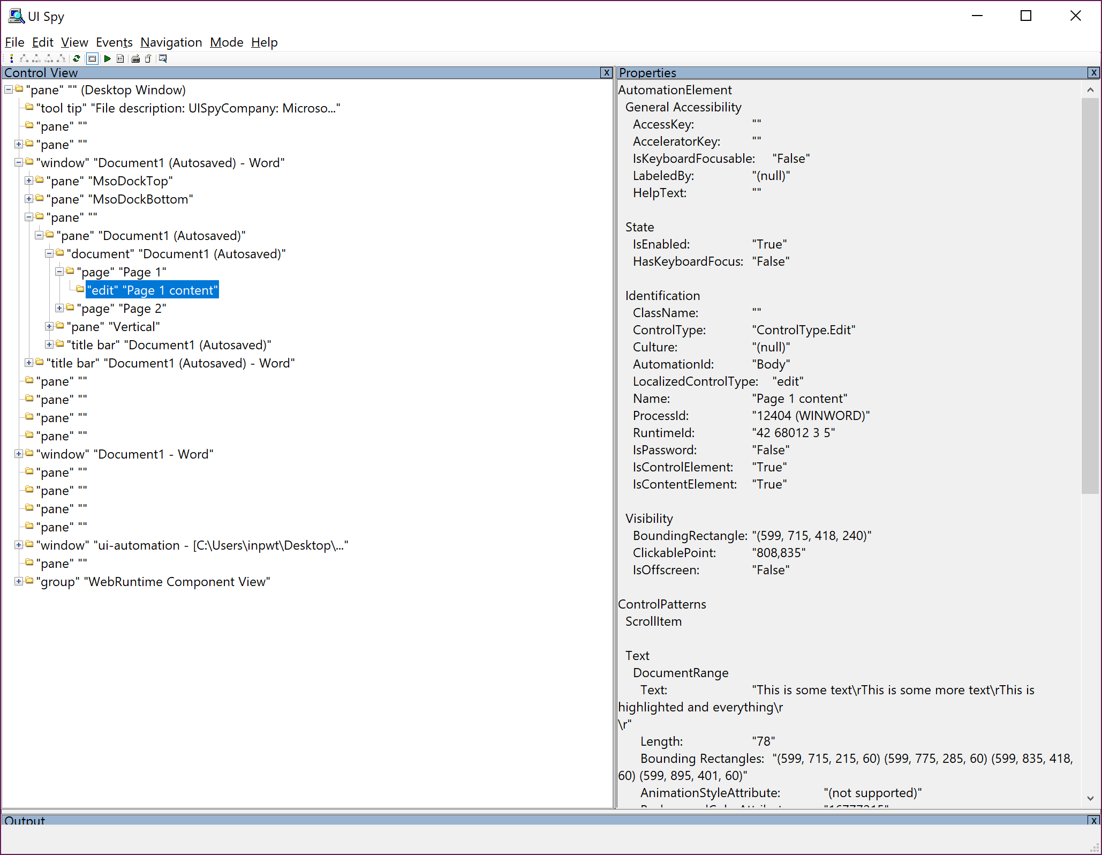The width and height of the screenshot is (1102, 855).
Task: Expand title bar "Document1 (Autosaved) - Word" node
Action: 29,363
